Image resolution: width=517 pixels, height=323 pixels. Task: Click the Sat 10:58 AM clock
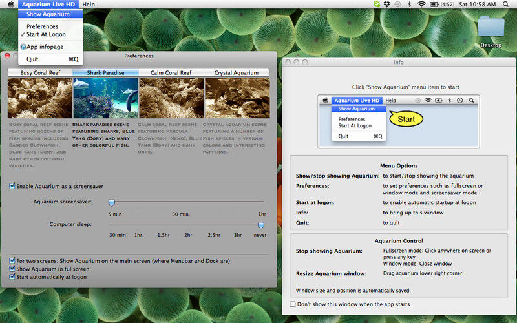[x=478, y=5]
